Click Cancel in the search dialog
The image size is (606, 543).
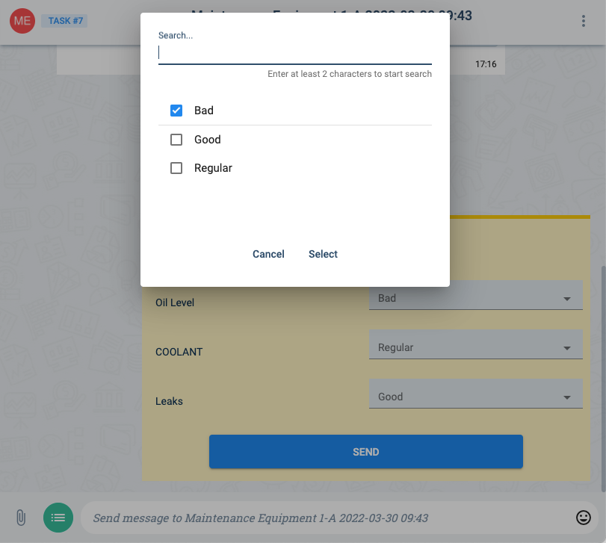[268, 254]
